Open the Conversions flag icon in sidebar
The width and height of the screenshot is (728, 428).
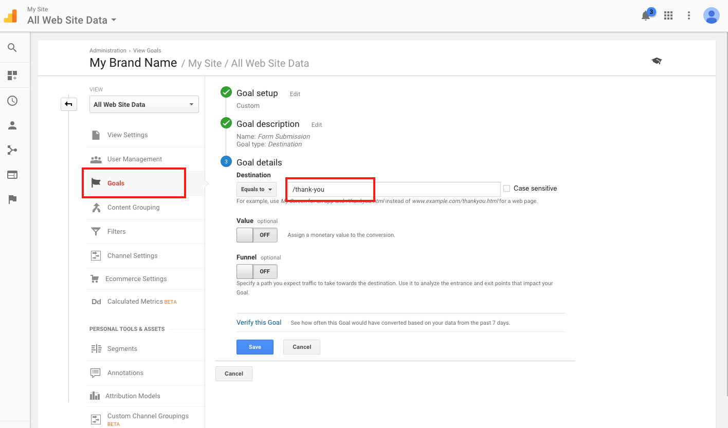12,199
